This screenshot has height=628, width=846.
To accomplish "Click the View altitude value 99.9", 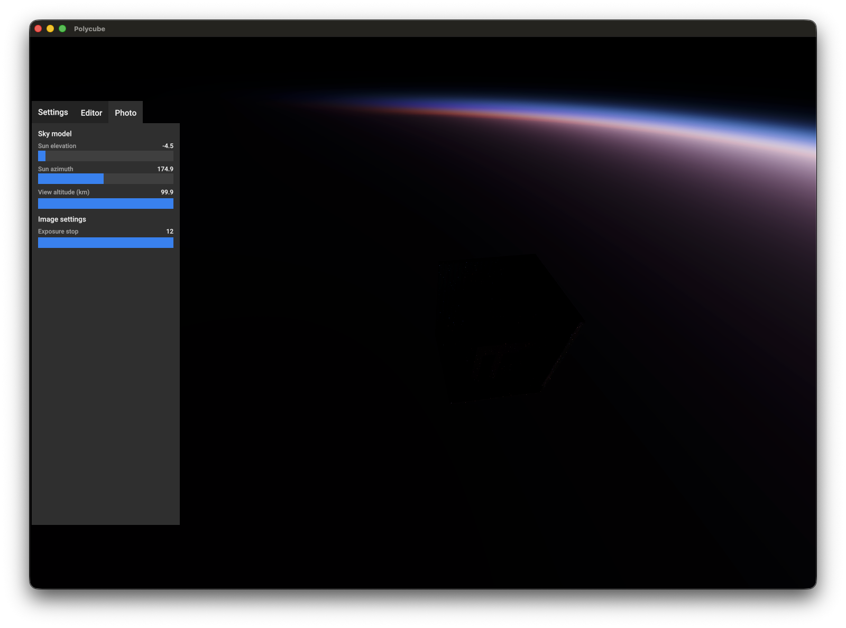I will [167, 192].
